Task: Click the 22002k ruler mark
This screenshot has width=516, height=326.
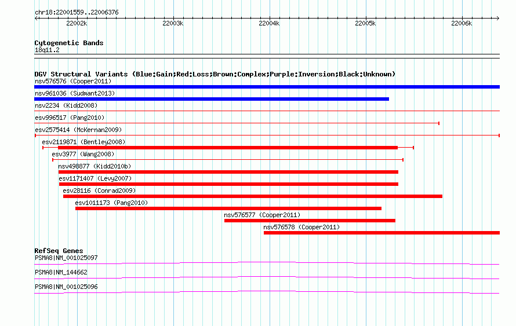Action: [x=77, y=23]
